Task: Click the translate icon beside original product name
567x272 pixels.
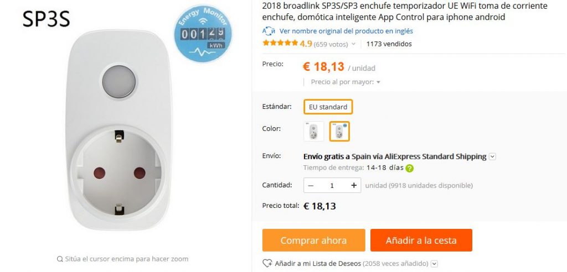Action: [269, 31]
